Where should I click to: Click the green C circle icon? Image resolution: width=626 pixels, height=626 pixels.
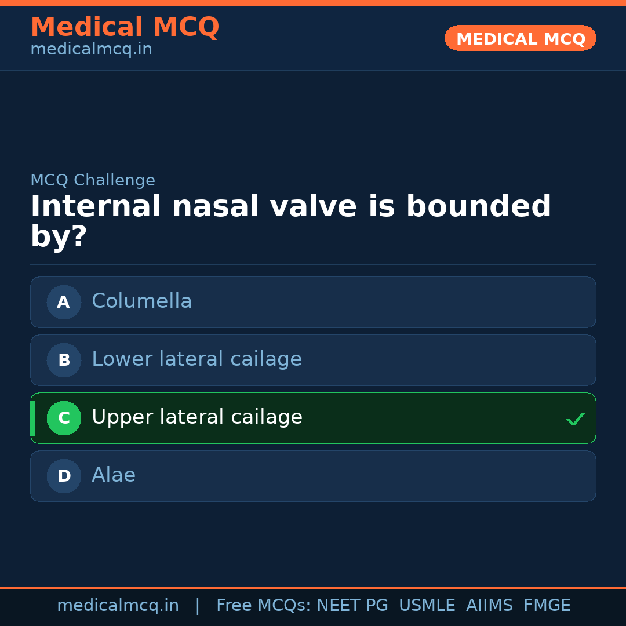point(64,418)
